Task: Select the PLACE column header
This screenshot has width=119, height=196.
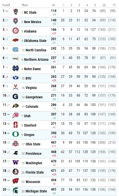Action: [6, 5]
